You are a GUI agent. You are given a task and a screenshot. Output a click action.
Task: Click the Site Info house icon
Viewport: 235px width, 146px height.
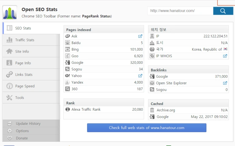[x=9, y=51]
